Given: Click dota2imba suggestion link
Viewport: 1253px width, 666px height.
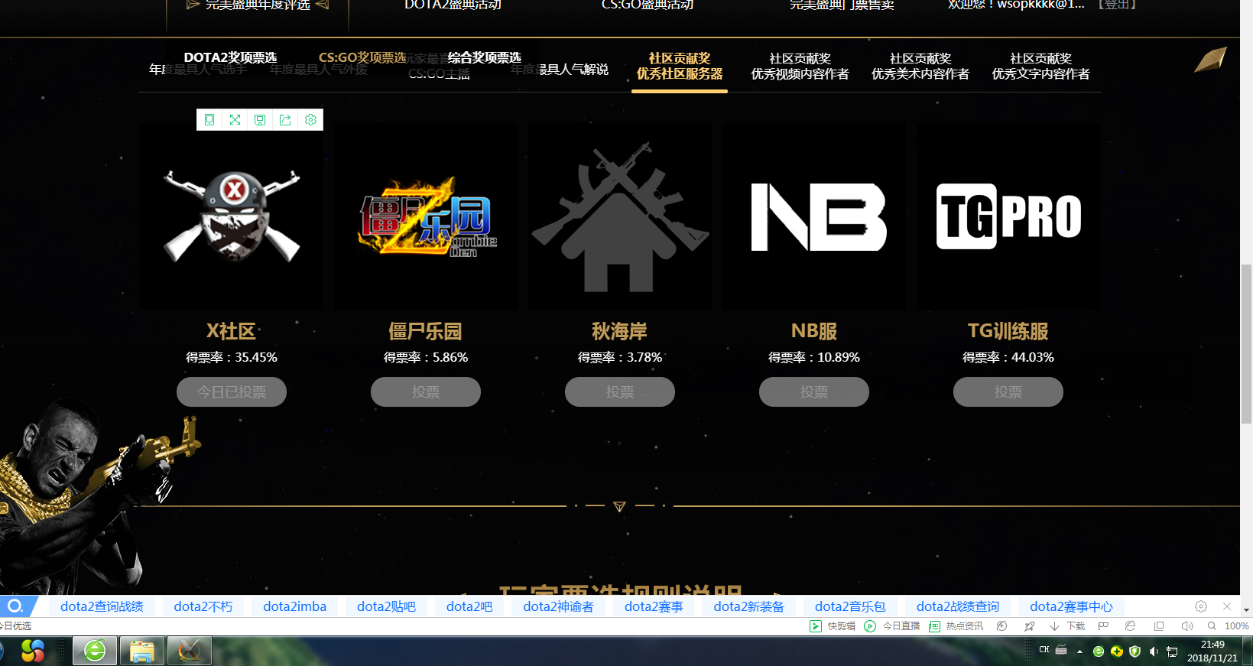Looking at the screenshot, I should (x=294, y=606).
